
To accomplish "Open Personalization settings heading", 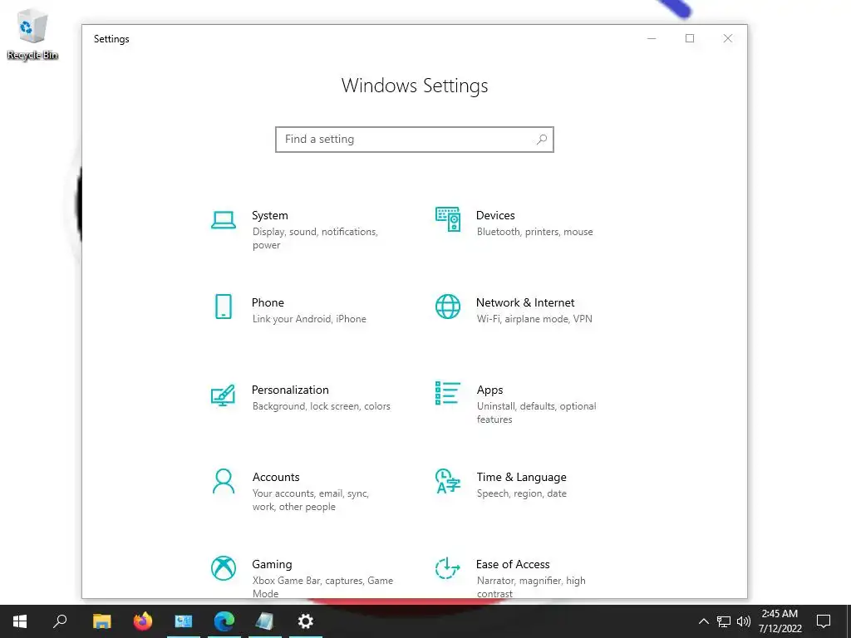I will pyautogui.click(x=290, y=390).
